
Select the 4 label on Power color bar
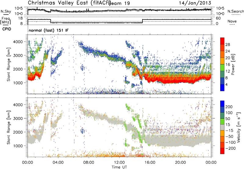click(x=227, y=85)
